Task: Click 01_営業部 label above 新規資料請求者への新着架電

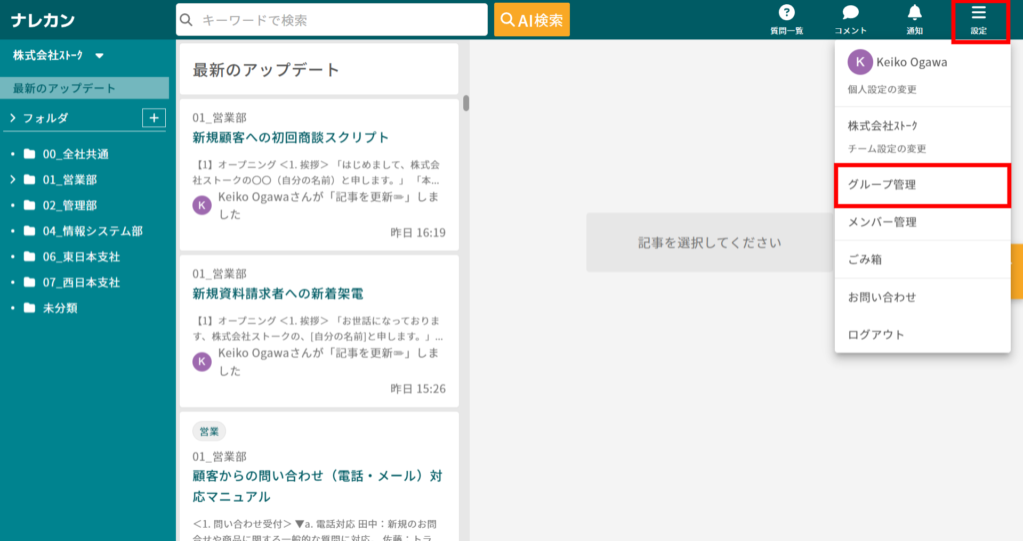Action: pyautogui.click(x=220, y=274)
